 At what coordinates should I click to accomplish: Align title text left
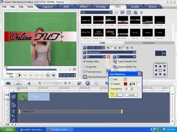pos(120,48)
